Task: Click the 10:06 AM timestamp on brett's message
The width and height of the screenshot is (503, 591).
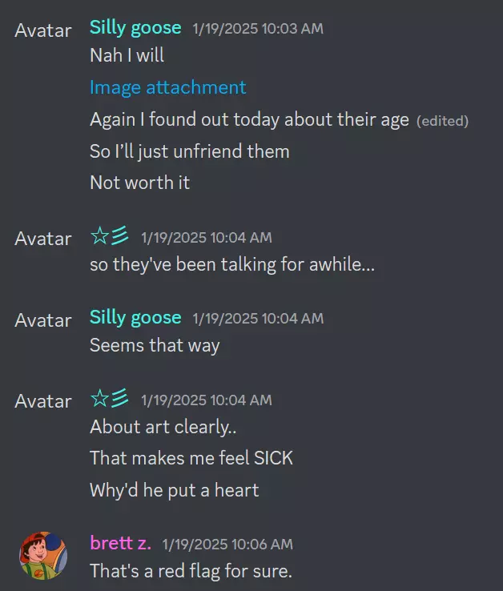Action: coord(227,545)
